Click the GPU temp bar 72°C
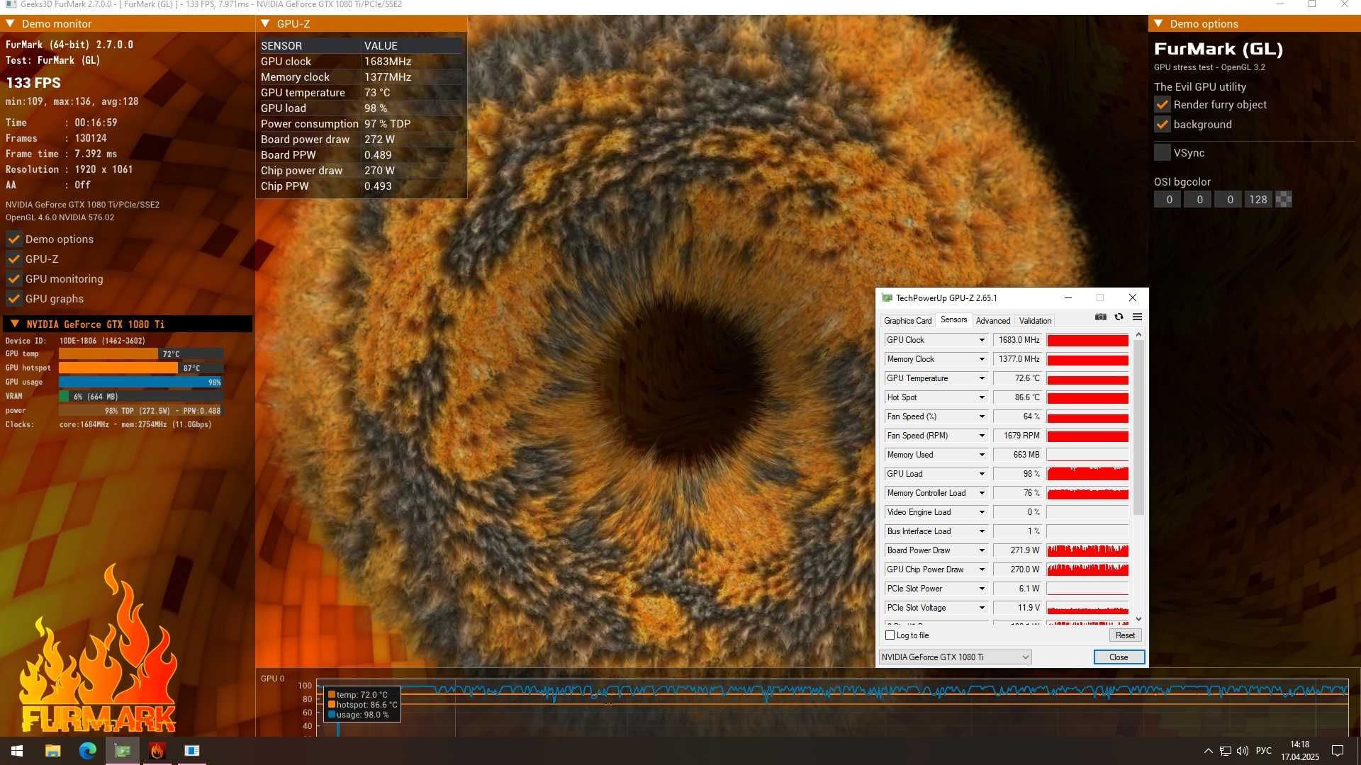The height and width of the screenshot is (765, 1361). 140,354
